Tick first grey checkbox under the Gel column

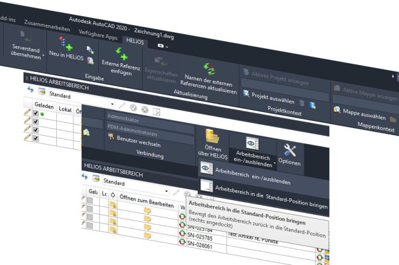click(x=90, y=200)
